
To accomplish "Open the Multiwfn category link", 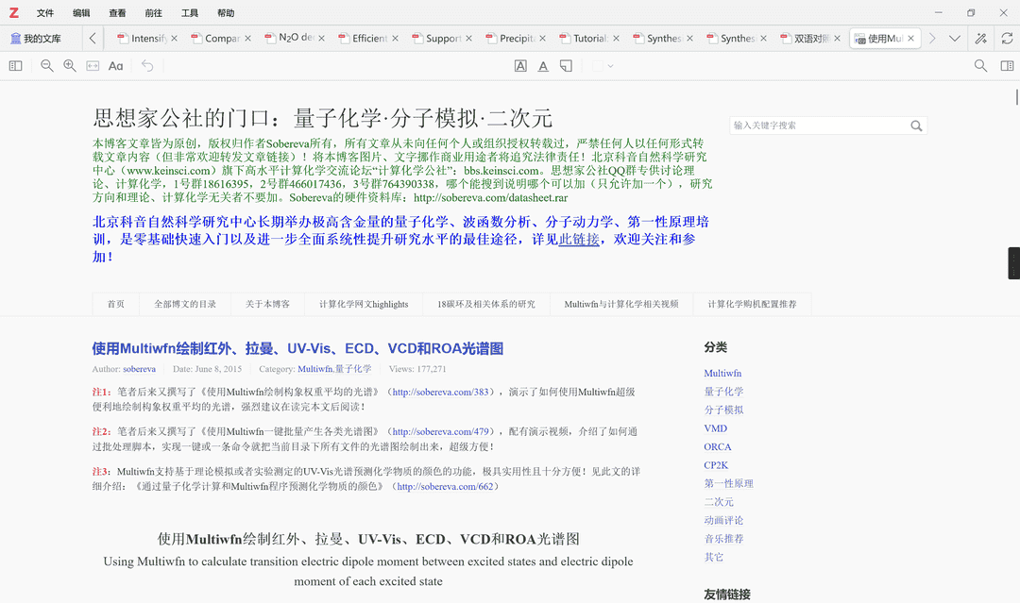I will (x=722, y=373).
